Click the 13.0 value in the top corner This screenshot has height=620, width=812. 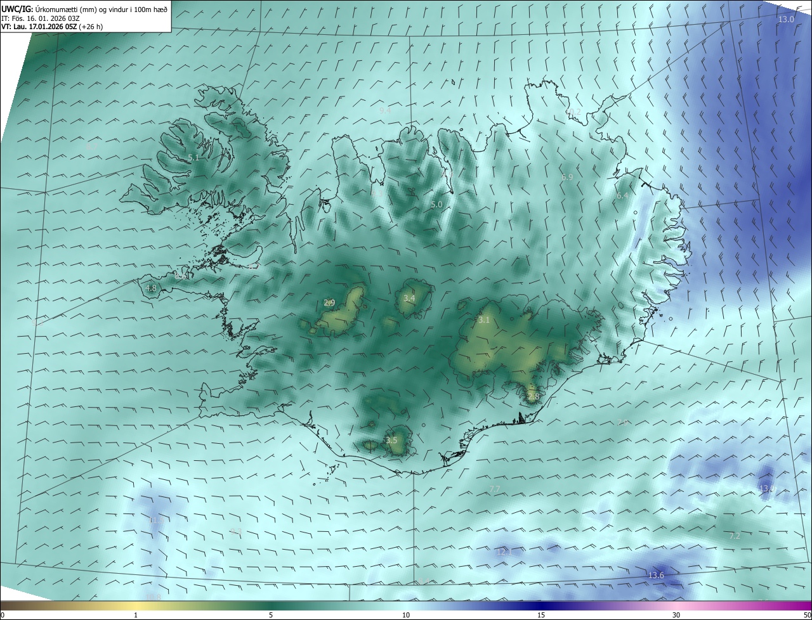pyautogui.click(x=786, y=19)
